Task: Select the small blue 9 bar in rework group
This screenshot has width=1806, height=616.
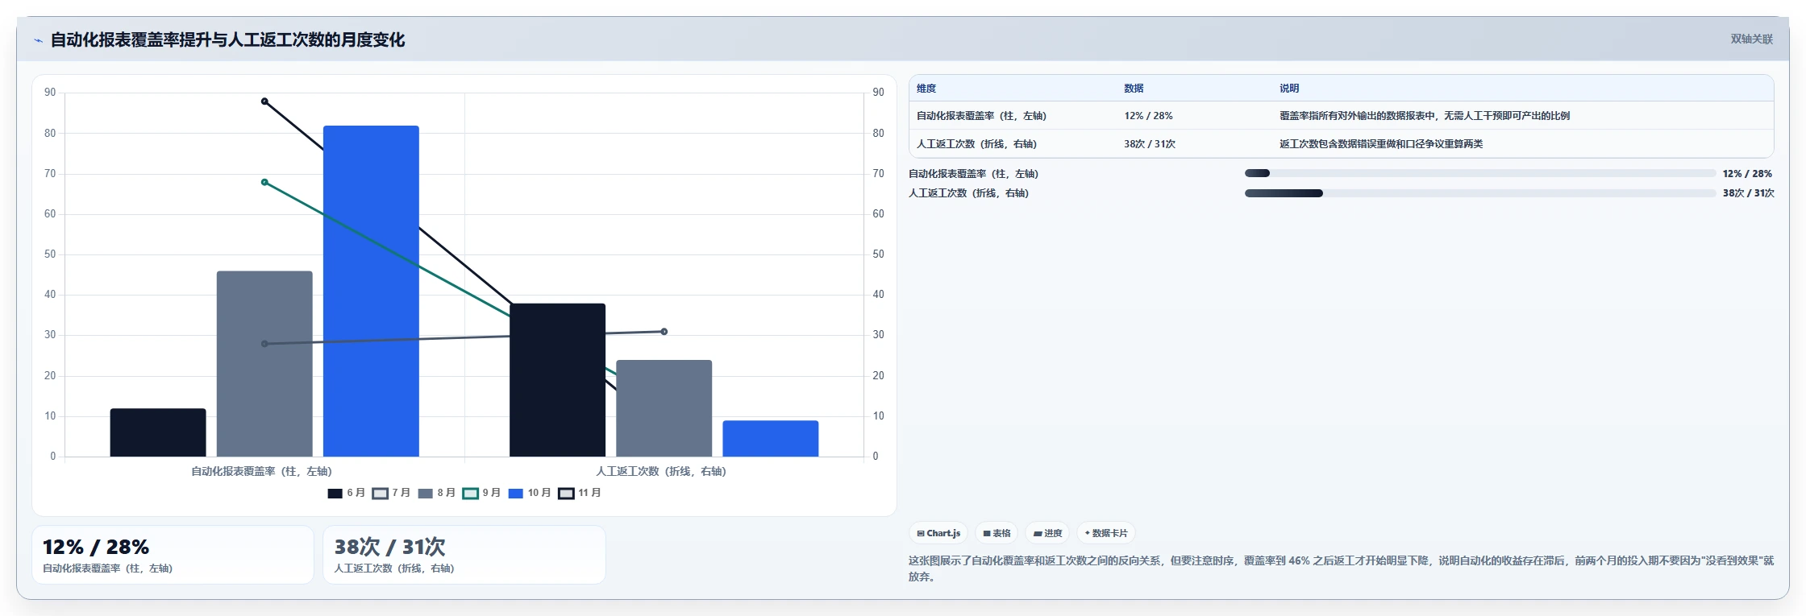Action: tap(770, 438)
